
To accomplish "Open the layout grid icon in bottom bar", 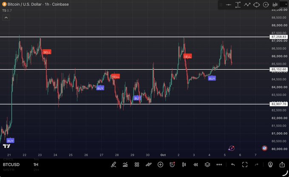I will [x=137, y=165].
